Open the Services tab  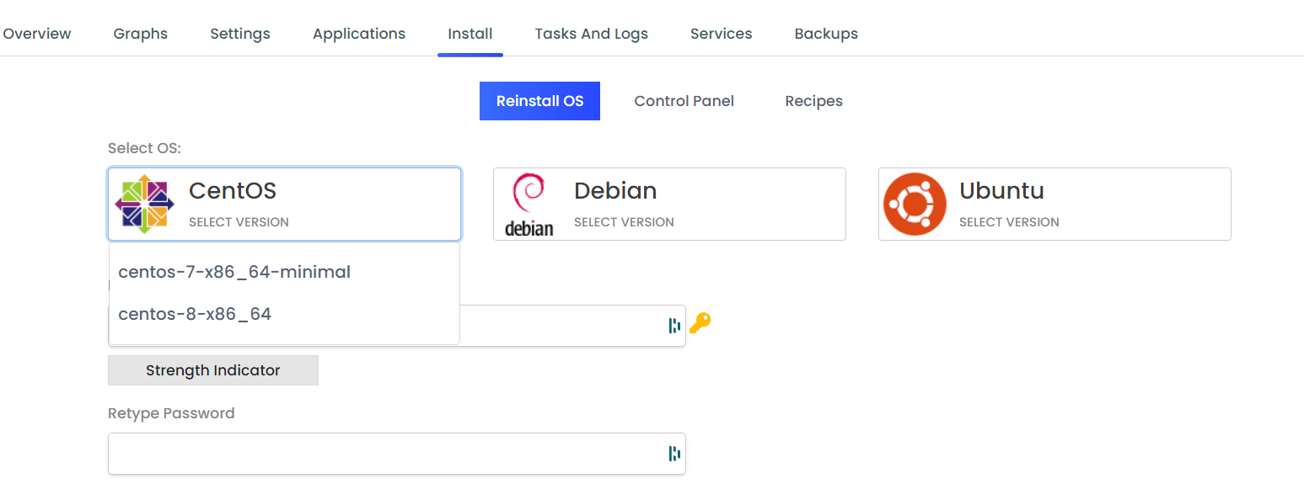[722, 34]
